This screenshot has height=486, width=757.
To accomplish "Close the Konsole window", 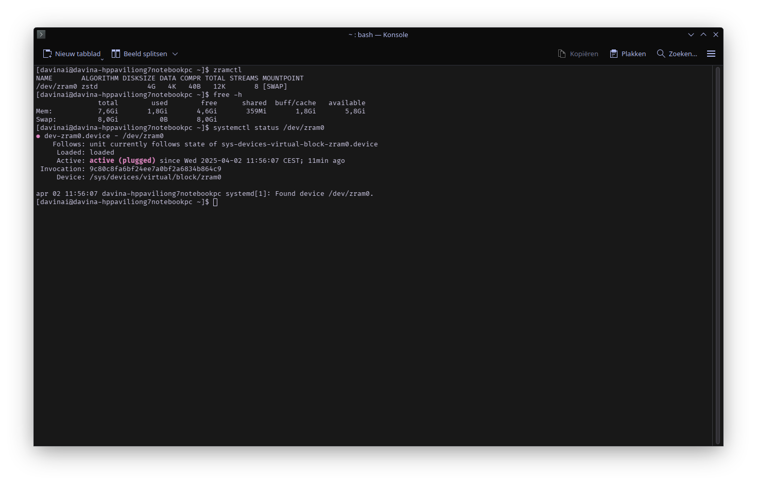I will point(716,35).
